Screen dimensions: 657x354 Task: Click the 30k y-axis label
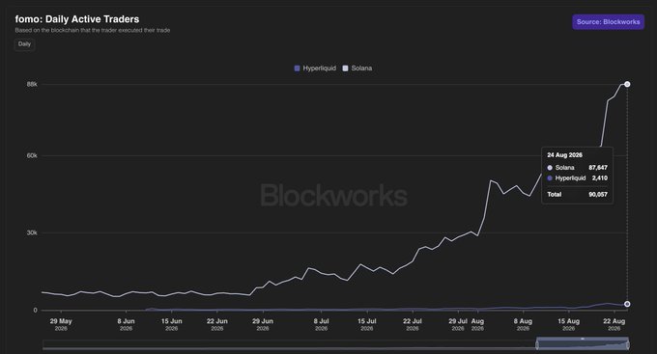(x=32, y=232)
